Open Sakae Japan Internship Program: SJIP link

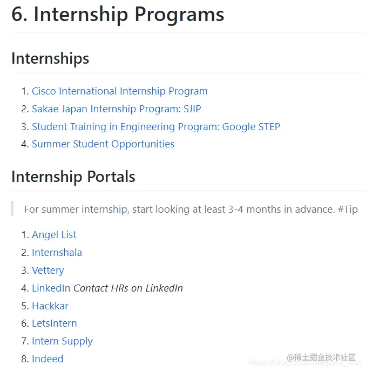(x=117, y=109)
